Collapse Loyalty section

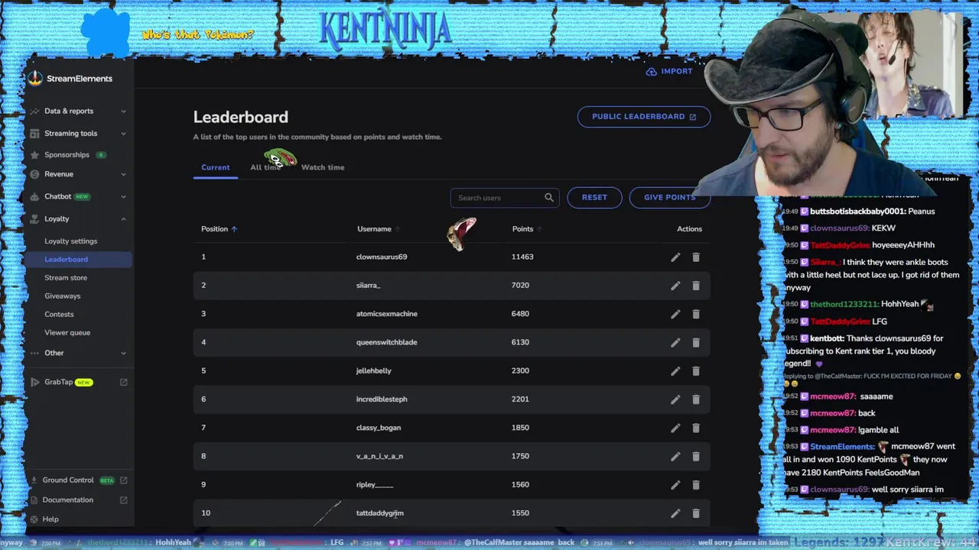(78, 218)
